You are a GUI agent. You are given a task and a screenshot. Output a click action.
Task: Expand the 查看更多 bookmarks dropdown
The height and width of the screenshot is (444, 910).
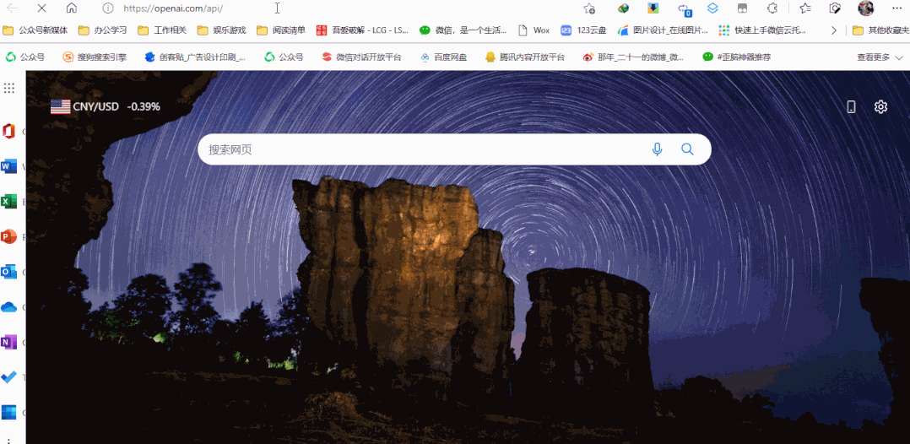click(x=880, y=57)
